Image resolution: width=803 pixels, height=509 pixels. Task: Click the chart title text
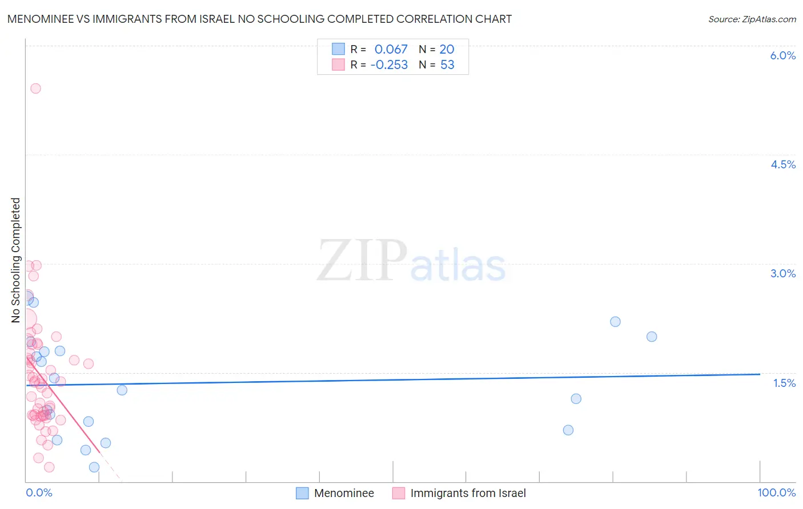(x=259, y=19)
